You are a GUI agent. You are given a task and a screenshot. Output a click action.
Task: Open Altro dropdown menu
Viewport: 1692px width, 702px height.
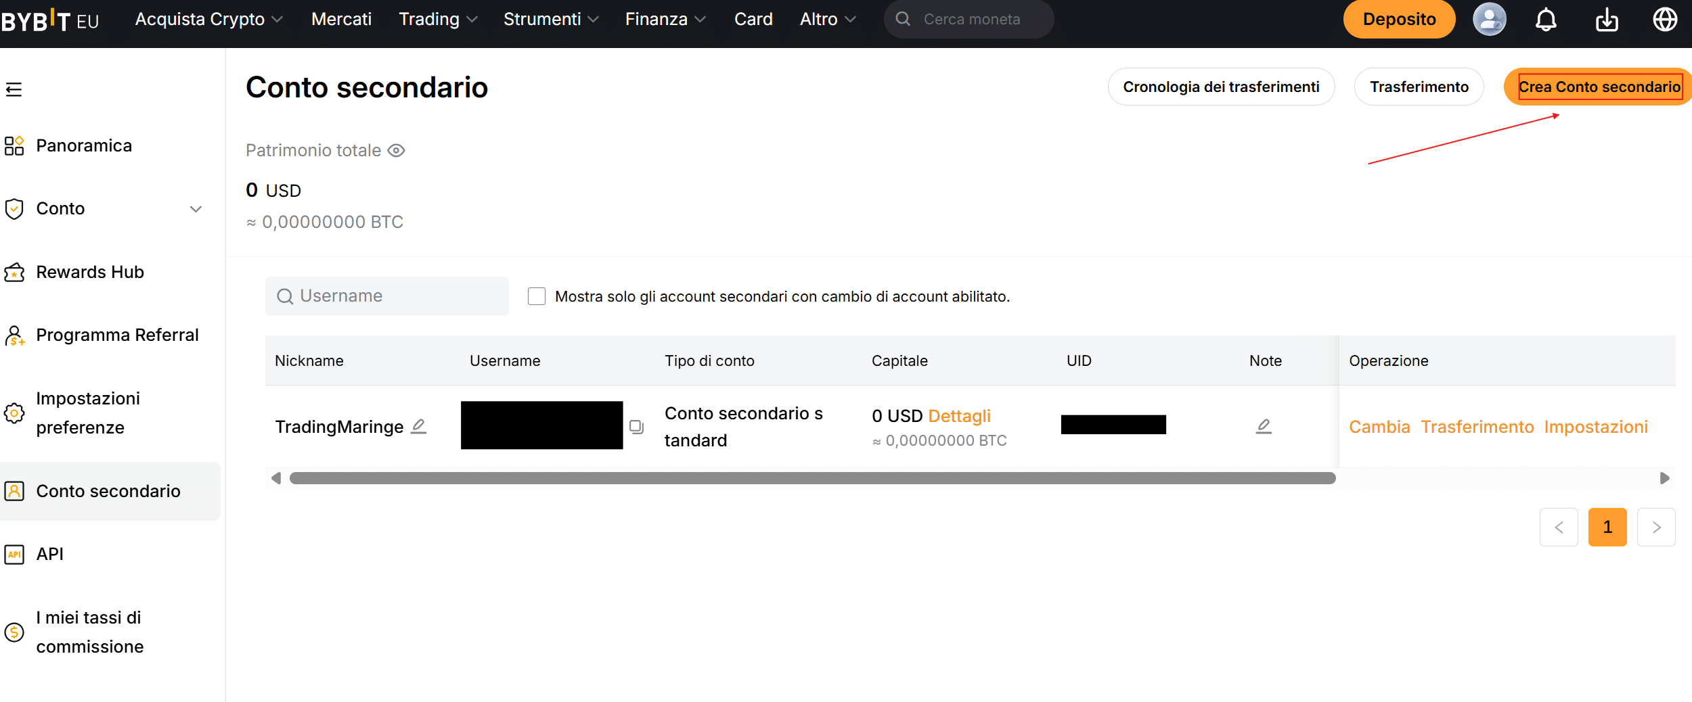click(x=828, y=19)
